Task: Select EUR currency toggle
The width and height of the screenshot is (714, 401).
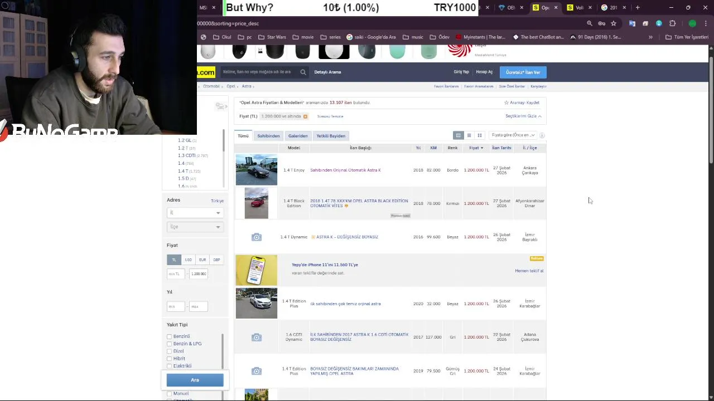Action: pyautogui.click(x=202, y=260)
